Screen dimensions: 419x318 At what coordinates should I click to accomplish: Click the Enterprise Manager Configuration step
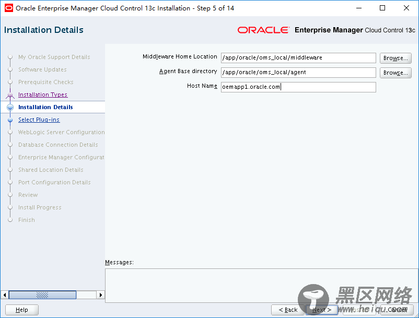61,157
